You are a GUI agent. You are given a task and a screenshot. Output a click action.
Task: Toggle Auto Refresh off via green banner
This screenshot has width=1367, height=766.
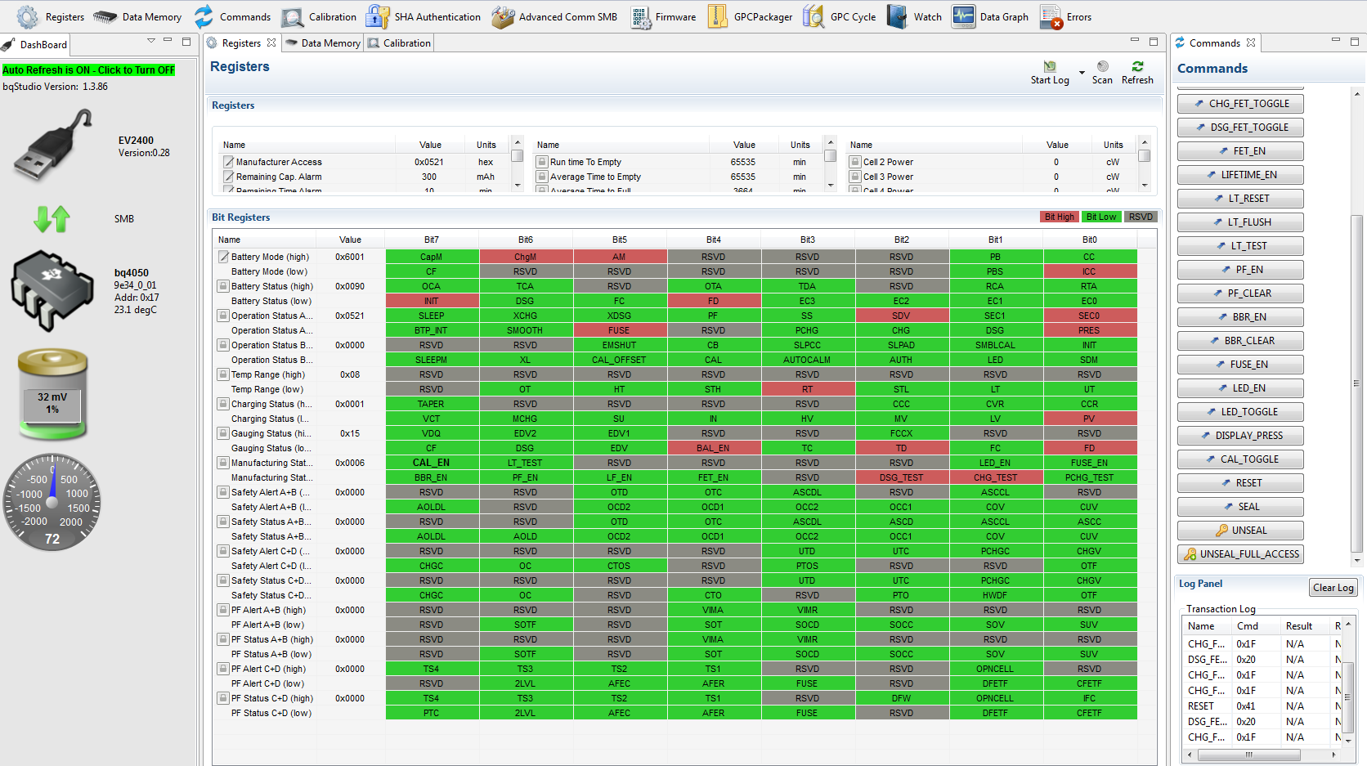coord(88,70)
